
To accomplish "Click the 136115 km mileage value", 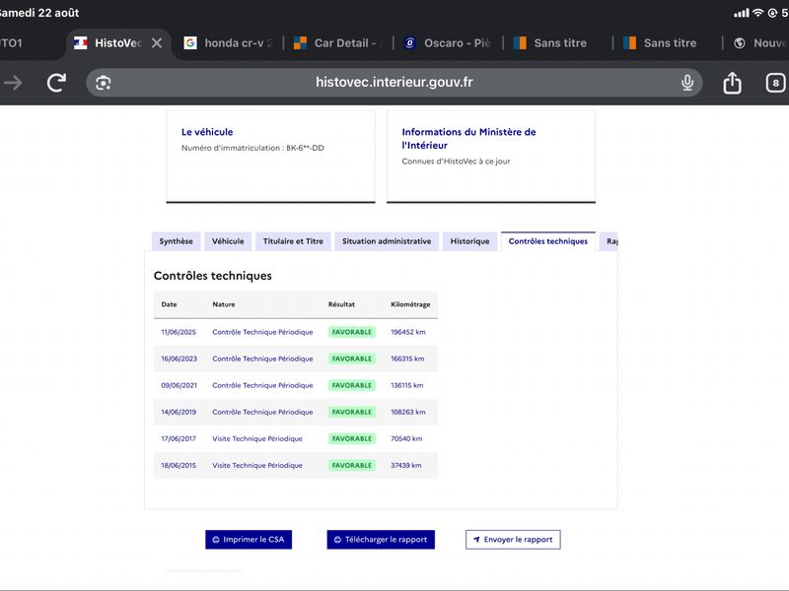I will 407,385.
